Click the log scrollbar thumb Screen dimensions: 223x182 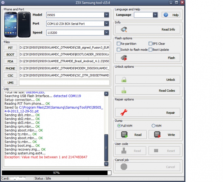pyautogui.click(x=106, y=148)
